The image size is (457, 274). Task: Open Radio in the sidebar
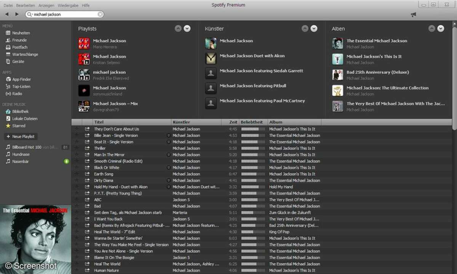click(17, 94)
